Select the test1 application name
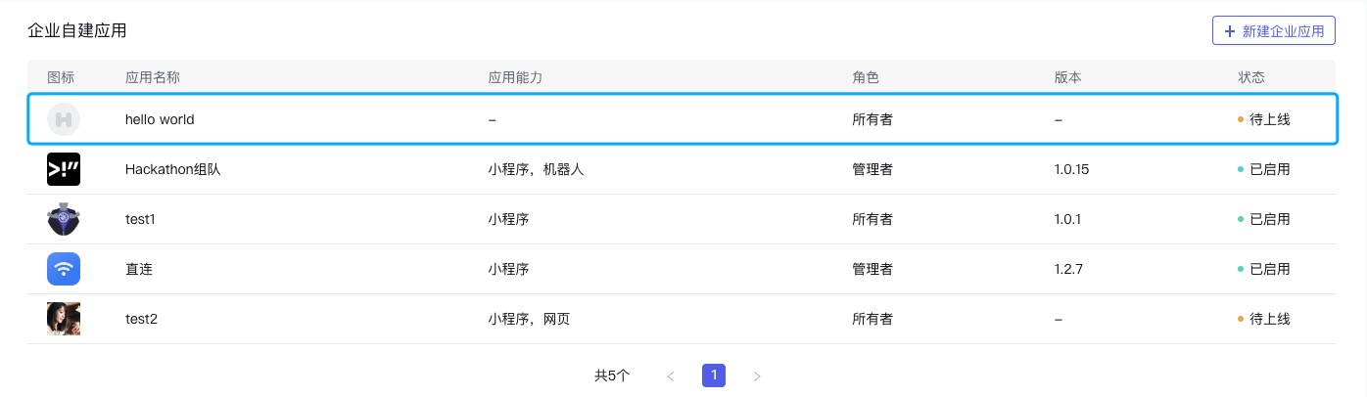Screen dimensions: 1367x397 point(141,219)
